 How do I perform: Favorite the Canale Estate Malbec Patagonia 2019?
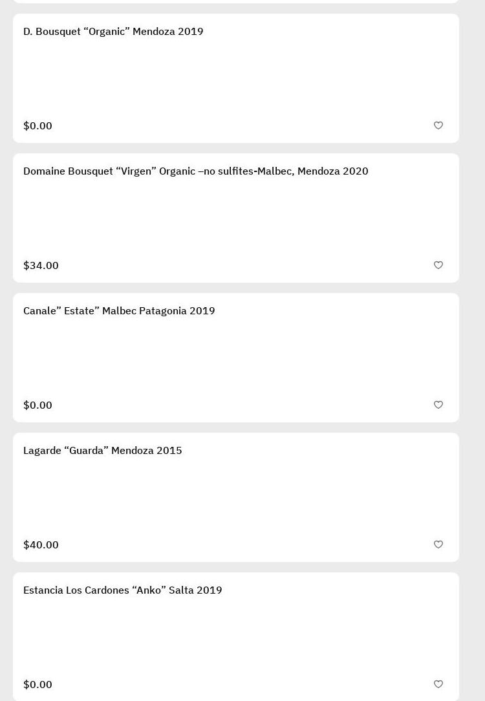tap(438, 405)
